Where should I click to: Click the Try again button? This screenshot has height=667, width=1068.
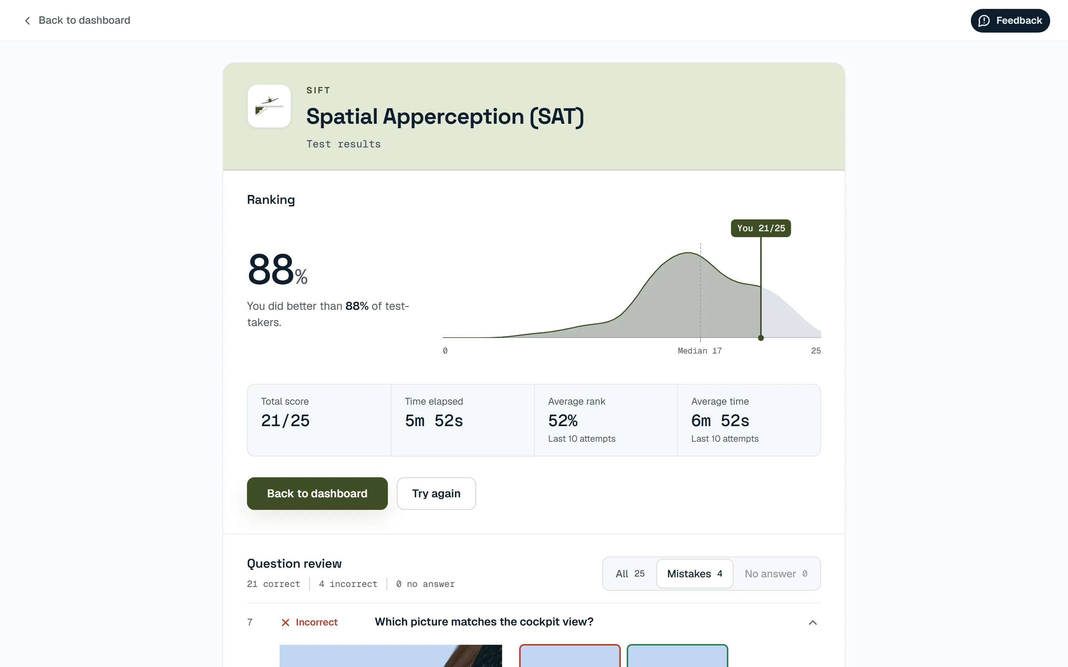(436, 493)
